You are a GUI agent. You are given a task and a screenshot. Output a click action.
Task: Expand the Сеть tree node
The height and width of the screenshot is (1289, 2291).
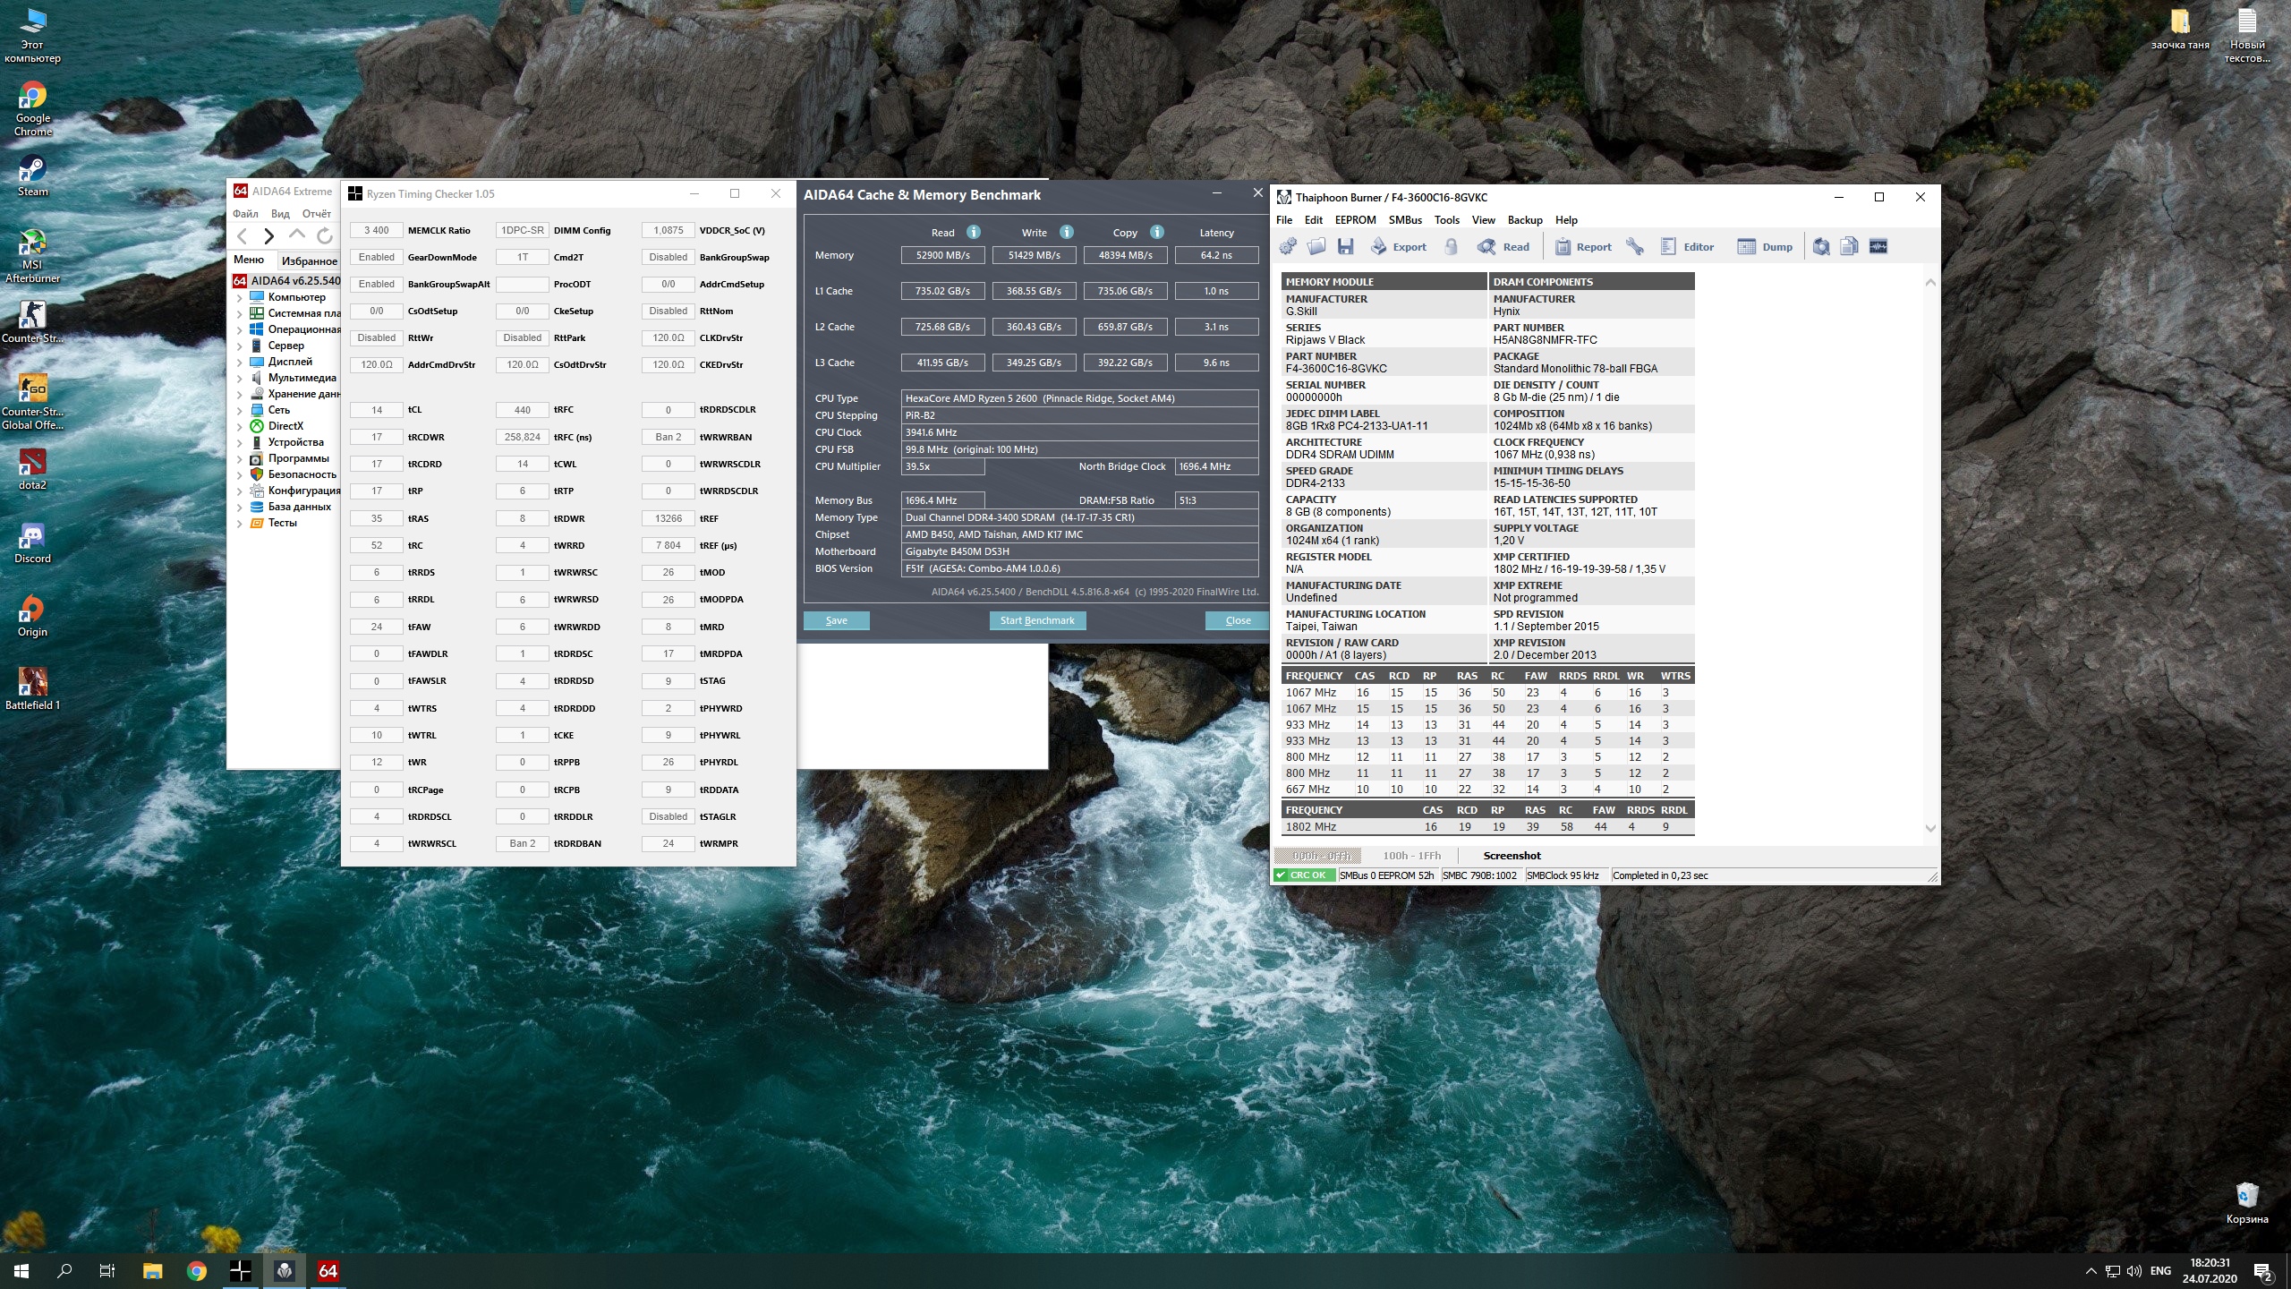pos(240,411)
